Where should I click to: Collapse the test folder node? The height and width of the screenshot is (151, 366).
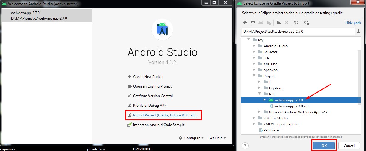pos(259,94)
